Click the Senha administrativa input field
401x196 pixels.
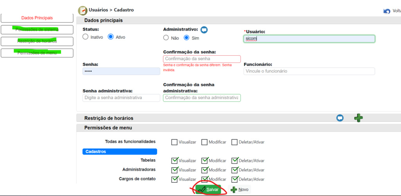click(x=121, y=98)
